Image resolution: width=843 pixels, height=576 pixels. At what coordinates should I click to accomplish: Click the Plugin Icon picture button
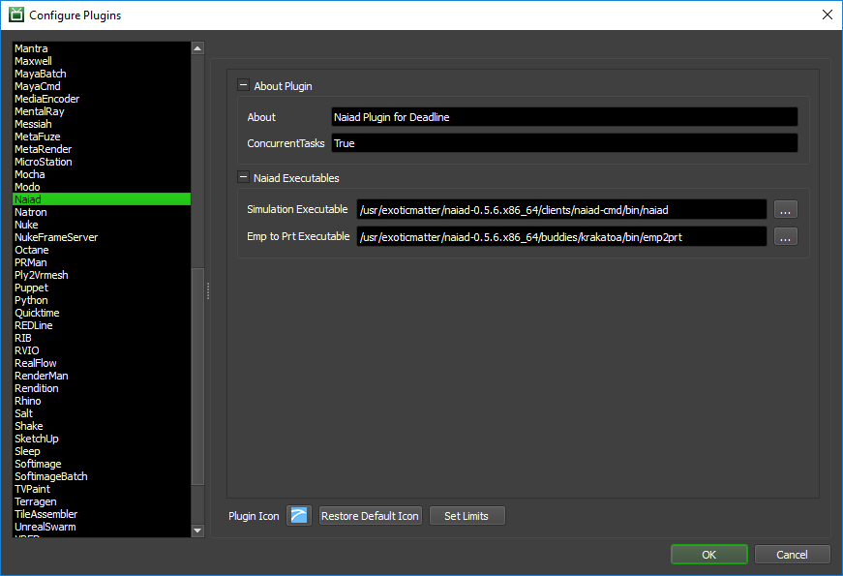point(299,515)
